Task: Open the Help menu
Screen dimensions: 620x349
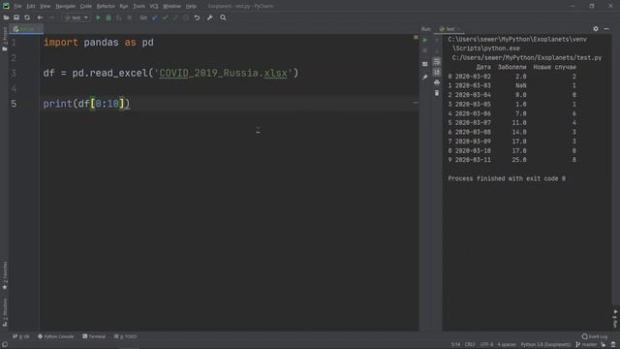Action: point(191,7)
